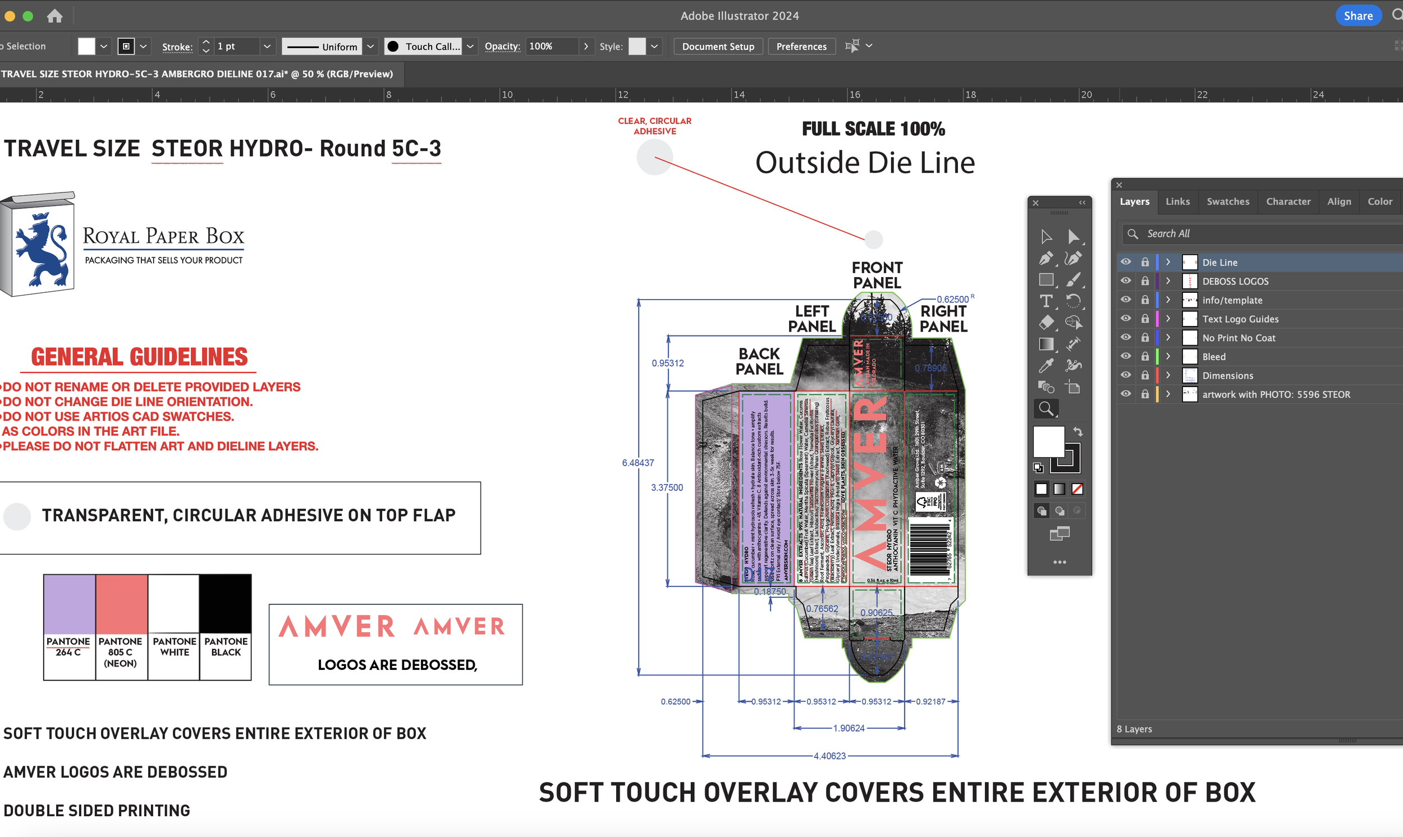Swap fill and stroke colors
1403x837 pixels.
coord(1078,432)
